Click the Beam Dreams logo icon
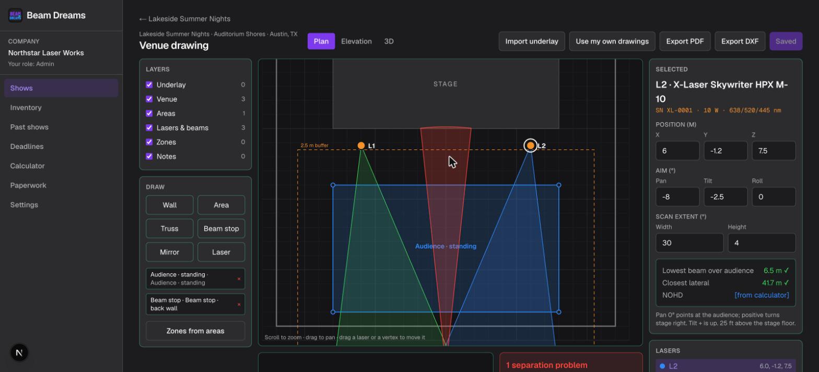Viewport: 819px width, 372px height. (x=15, y=16)
